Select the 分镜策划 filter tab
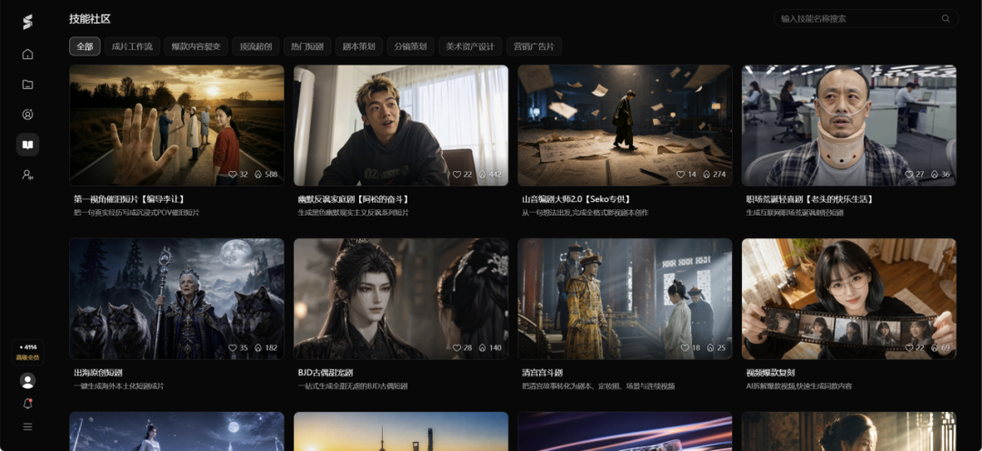The height and width of the screenshot is (451, 982). point(410,46)
